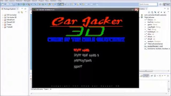Viewport: 171px width, 96px height.
Task: Open the Display Selected Console dropdown
Action: pyautogui.click(x=157, y=76)
